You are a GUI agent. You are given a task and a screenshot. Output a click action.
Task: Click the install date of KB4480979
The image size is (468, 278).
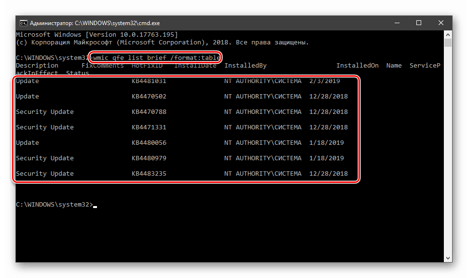(x=327, y=158)
